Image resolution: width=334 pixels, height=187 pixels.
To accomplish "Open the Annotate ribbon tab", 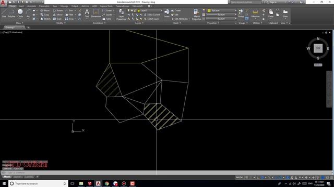I will (x=31, y=6).
